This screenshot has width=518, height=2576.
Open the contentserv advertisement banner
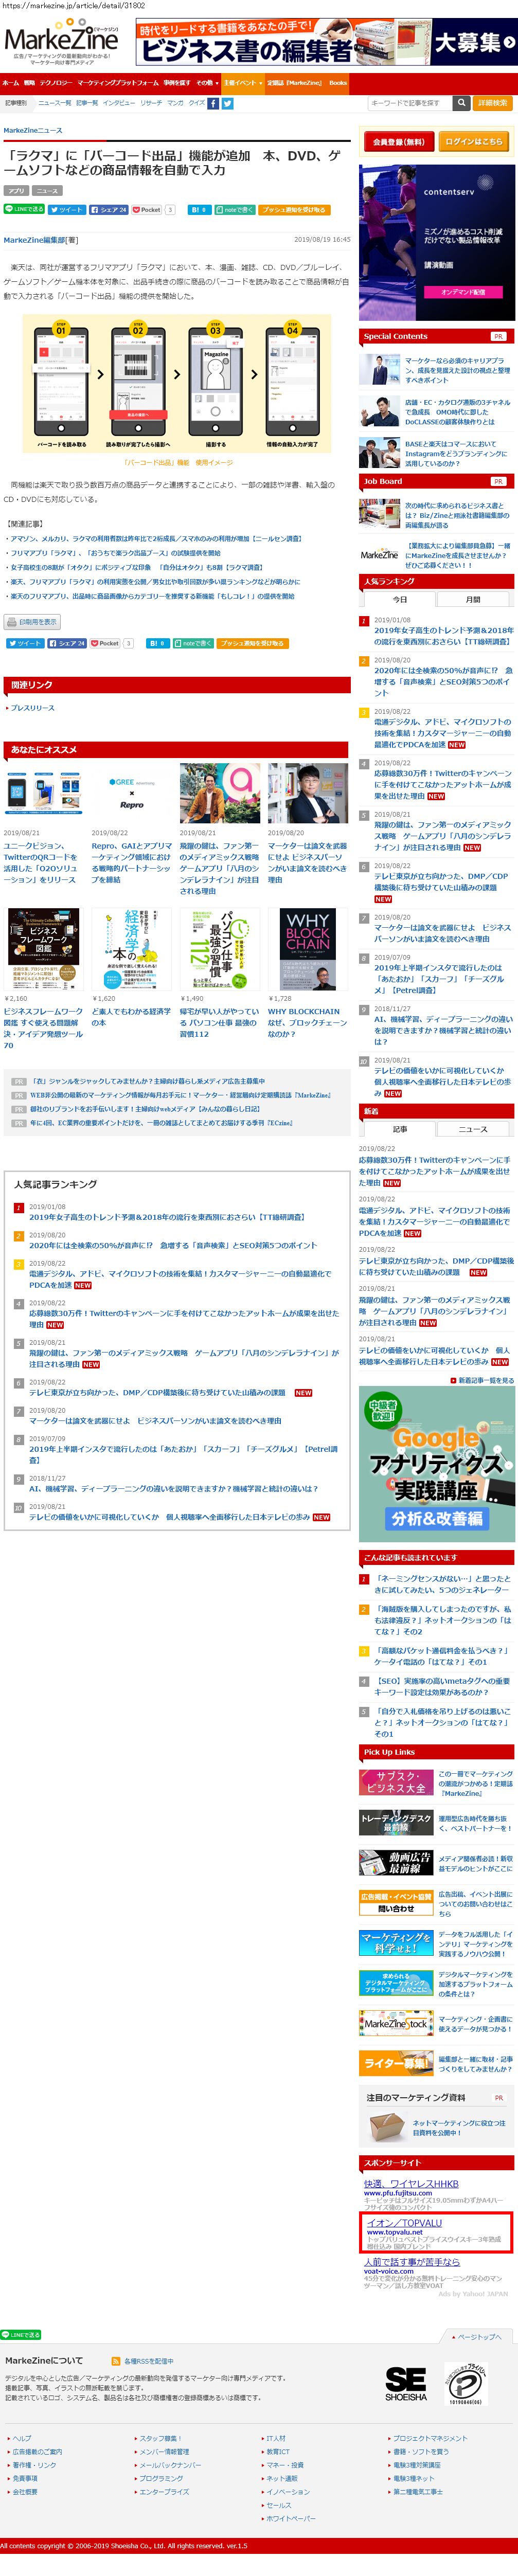click(x=437, y=242)
